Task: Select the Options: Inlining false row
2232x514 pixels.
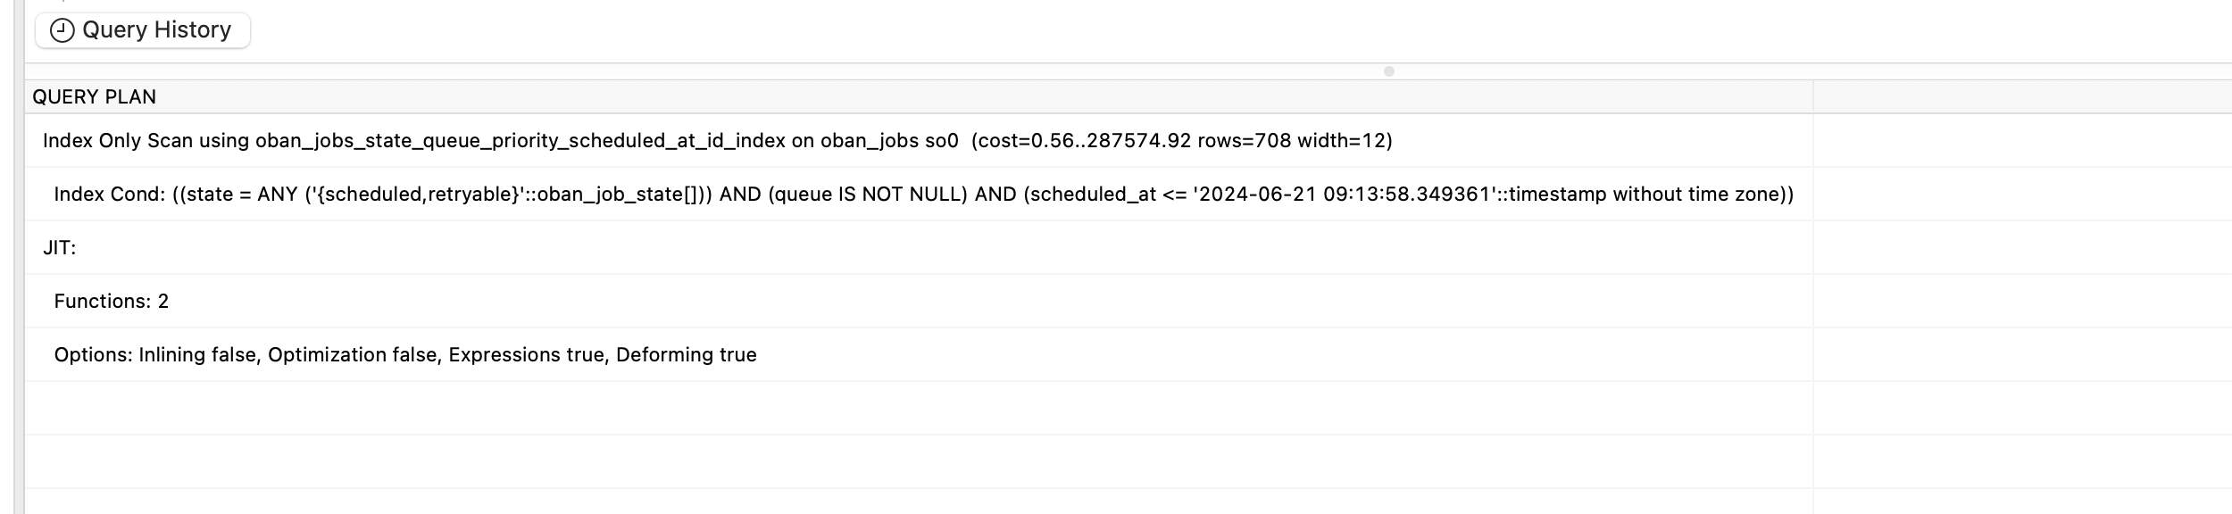Action: point(919,354)
